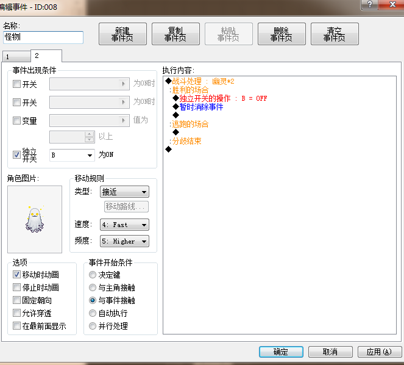Open the 频度 dropdown showing 5: Higher
This screenshot has height=365, width=404.
124,241
